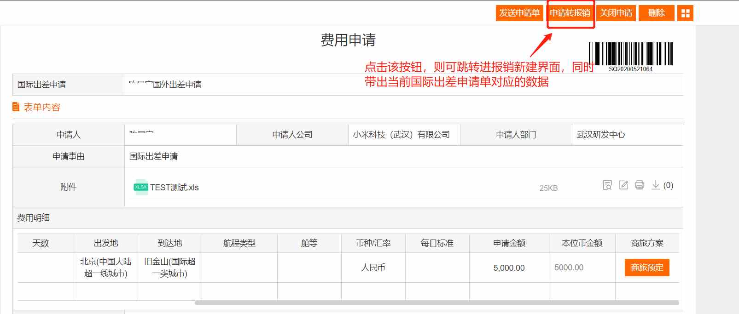The image size is (739, 314).
Task: Click the 每日标准 column header
Action: point(437,243)
